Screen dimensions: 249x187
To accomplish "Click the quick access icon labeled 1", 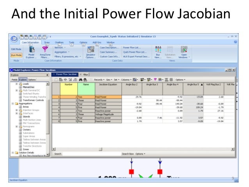I will coord(22,37).
